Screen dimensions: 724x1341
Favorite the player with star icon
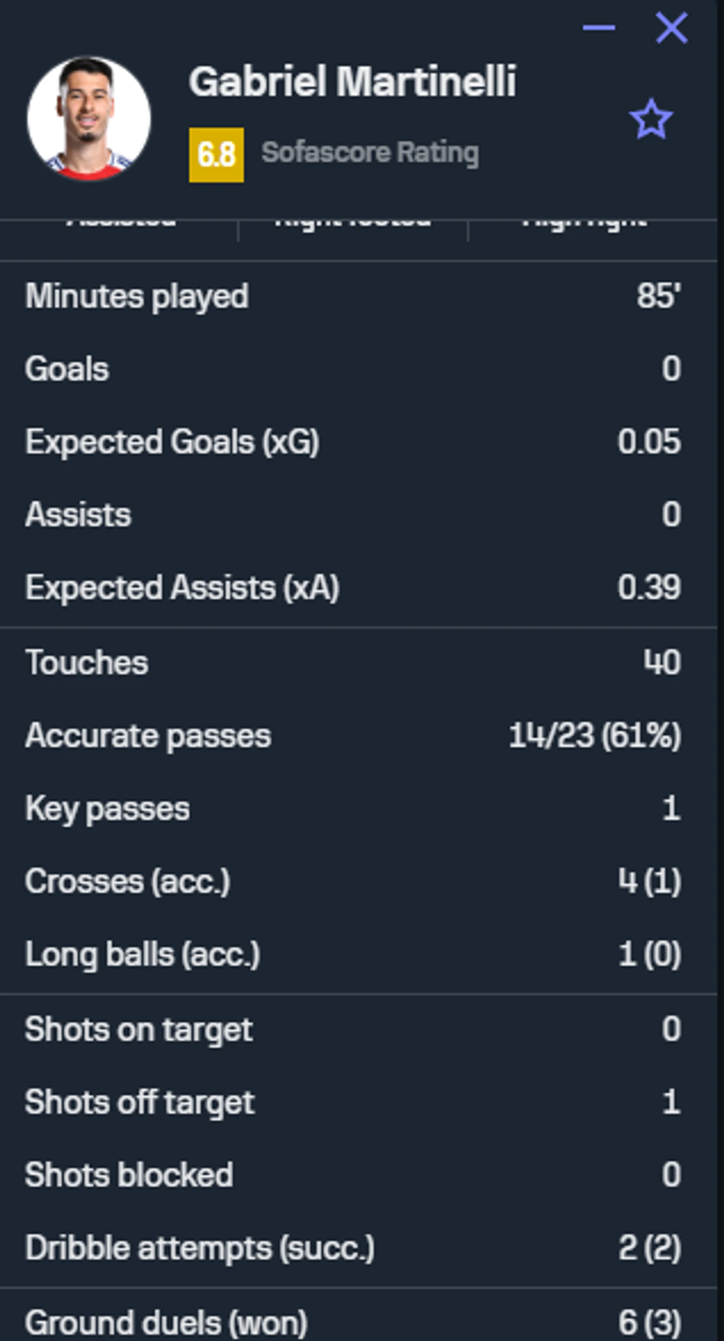pos(651,120)
